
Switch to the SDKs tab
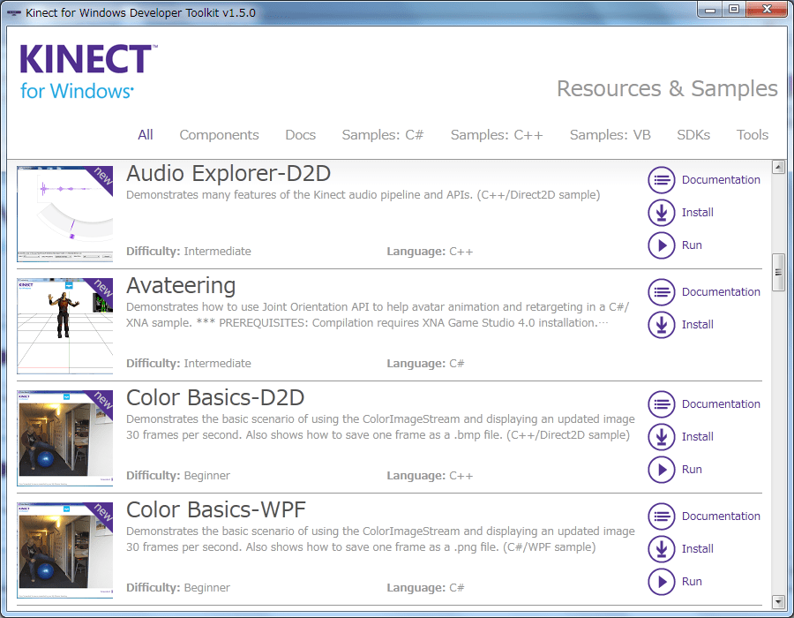(693, 135)
